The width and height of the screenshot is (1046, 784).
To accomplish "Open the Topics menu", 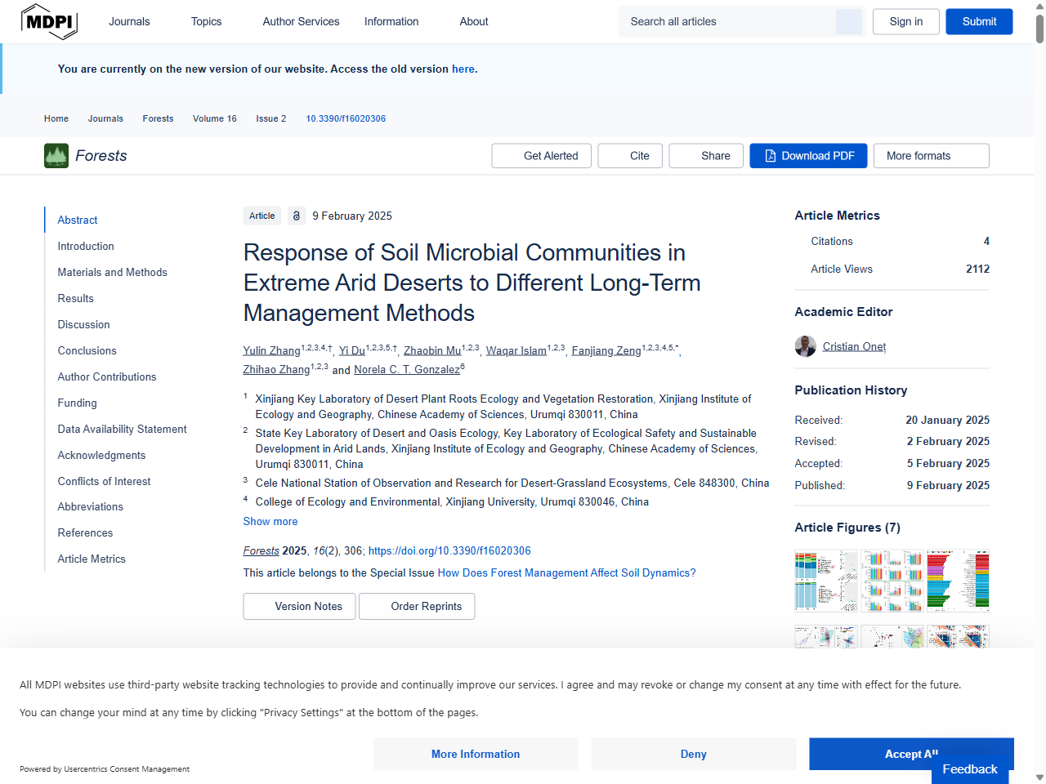I will [x=206, y=22].
